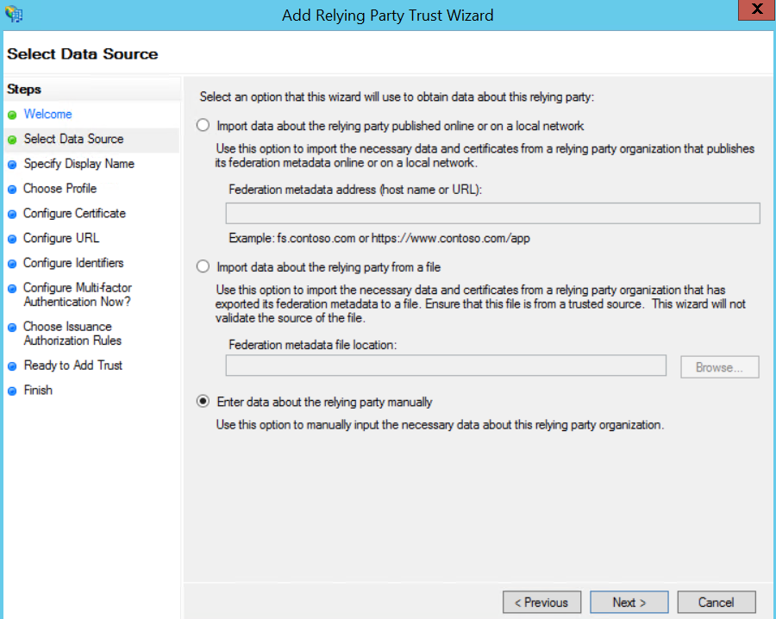Click the blue bullet beside Configure Certificate
This screenshot has height=619, width=776.
coord(12,215)
